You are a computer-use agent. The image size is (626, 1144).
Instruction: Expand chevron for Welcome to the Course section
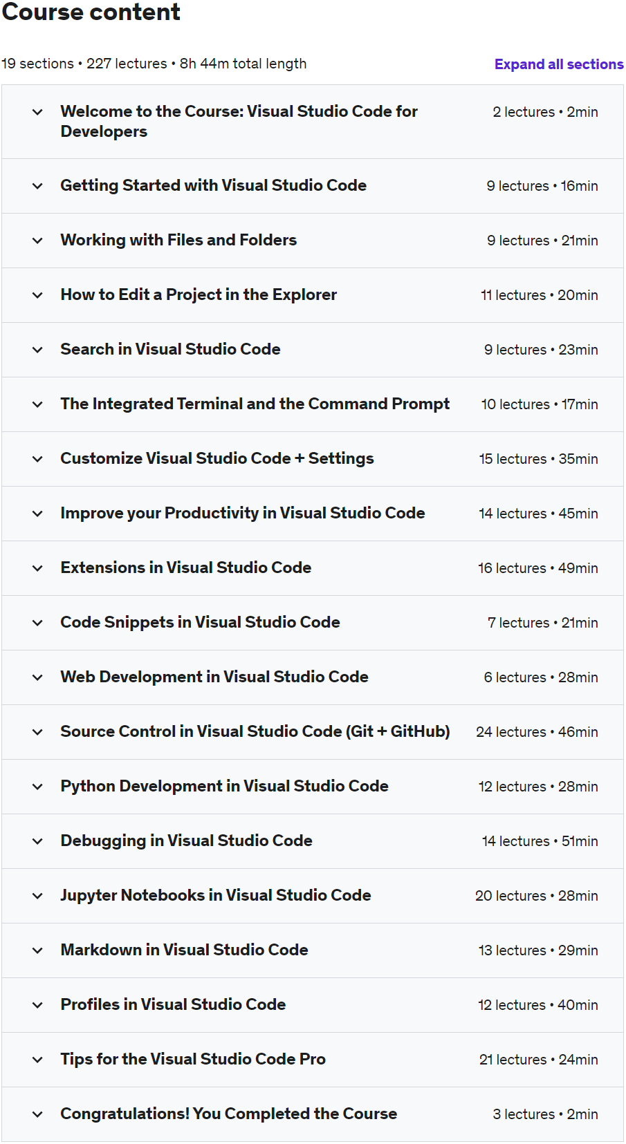pyautogui.click(x=37, y=112)
